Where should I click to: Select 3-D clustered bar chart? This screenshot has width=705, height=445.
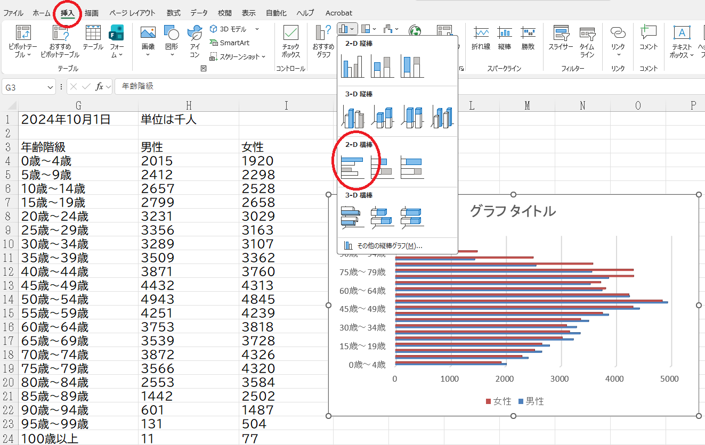(353, 218)
